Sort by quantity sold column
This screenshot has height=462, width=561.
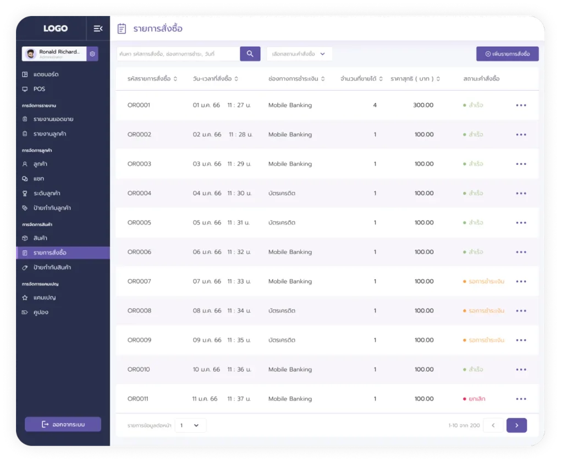(381, 79)
